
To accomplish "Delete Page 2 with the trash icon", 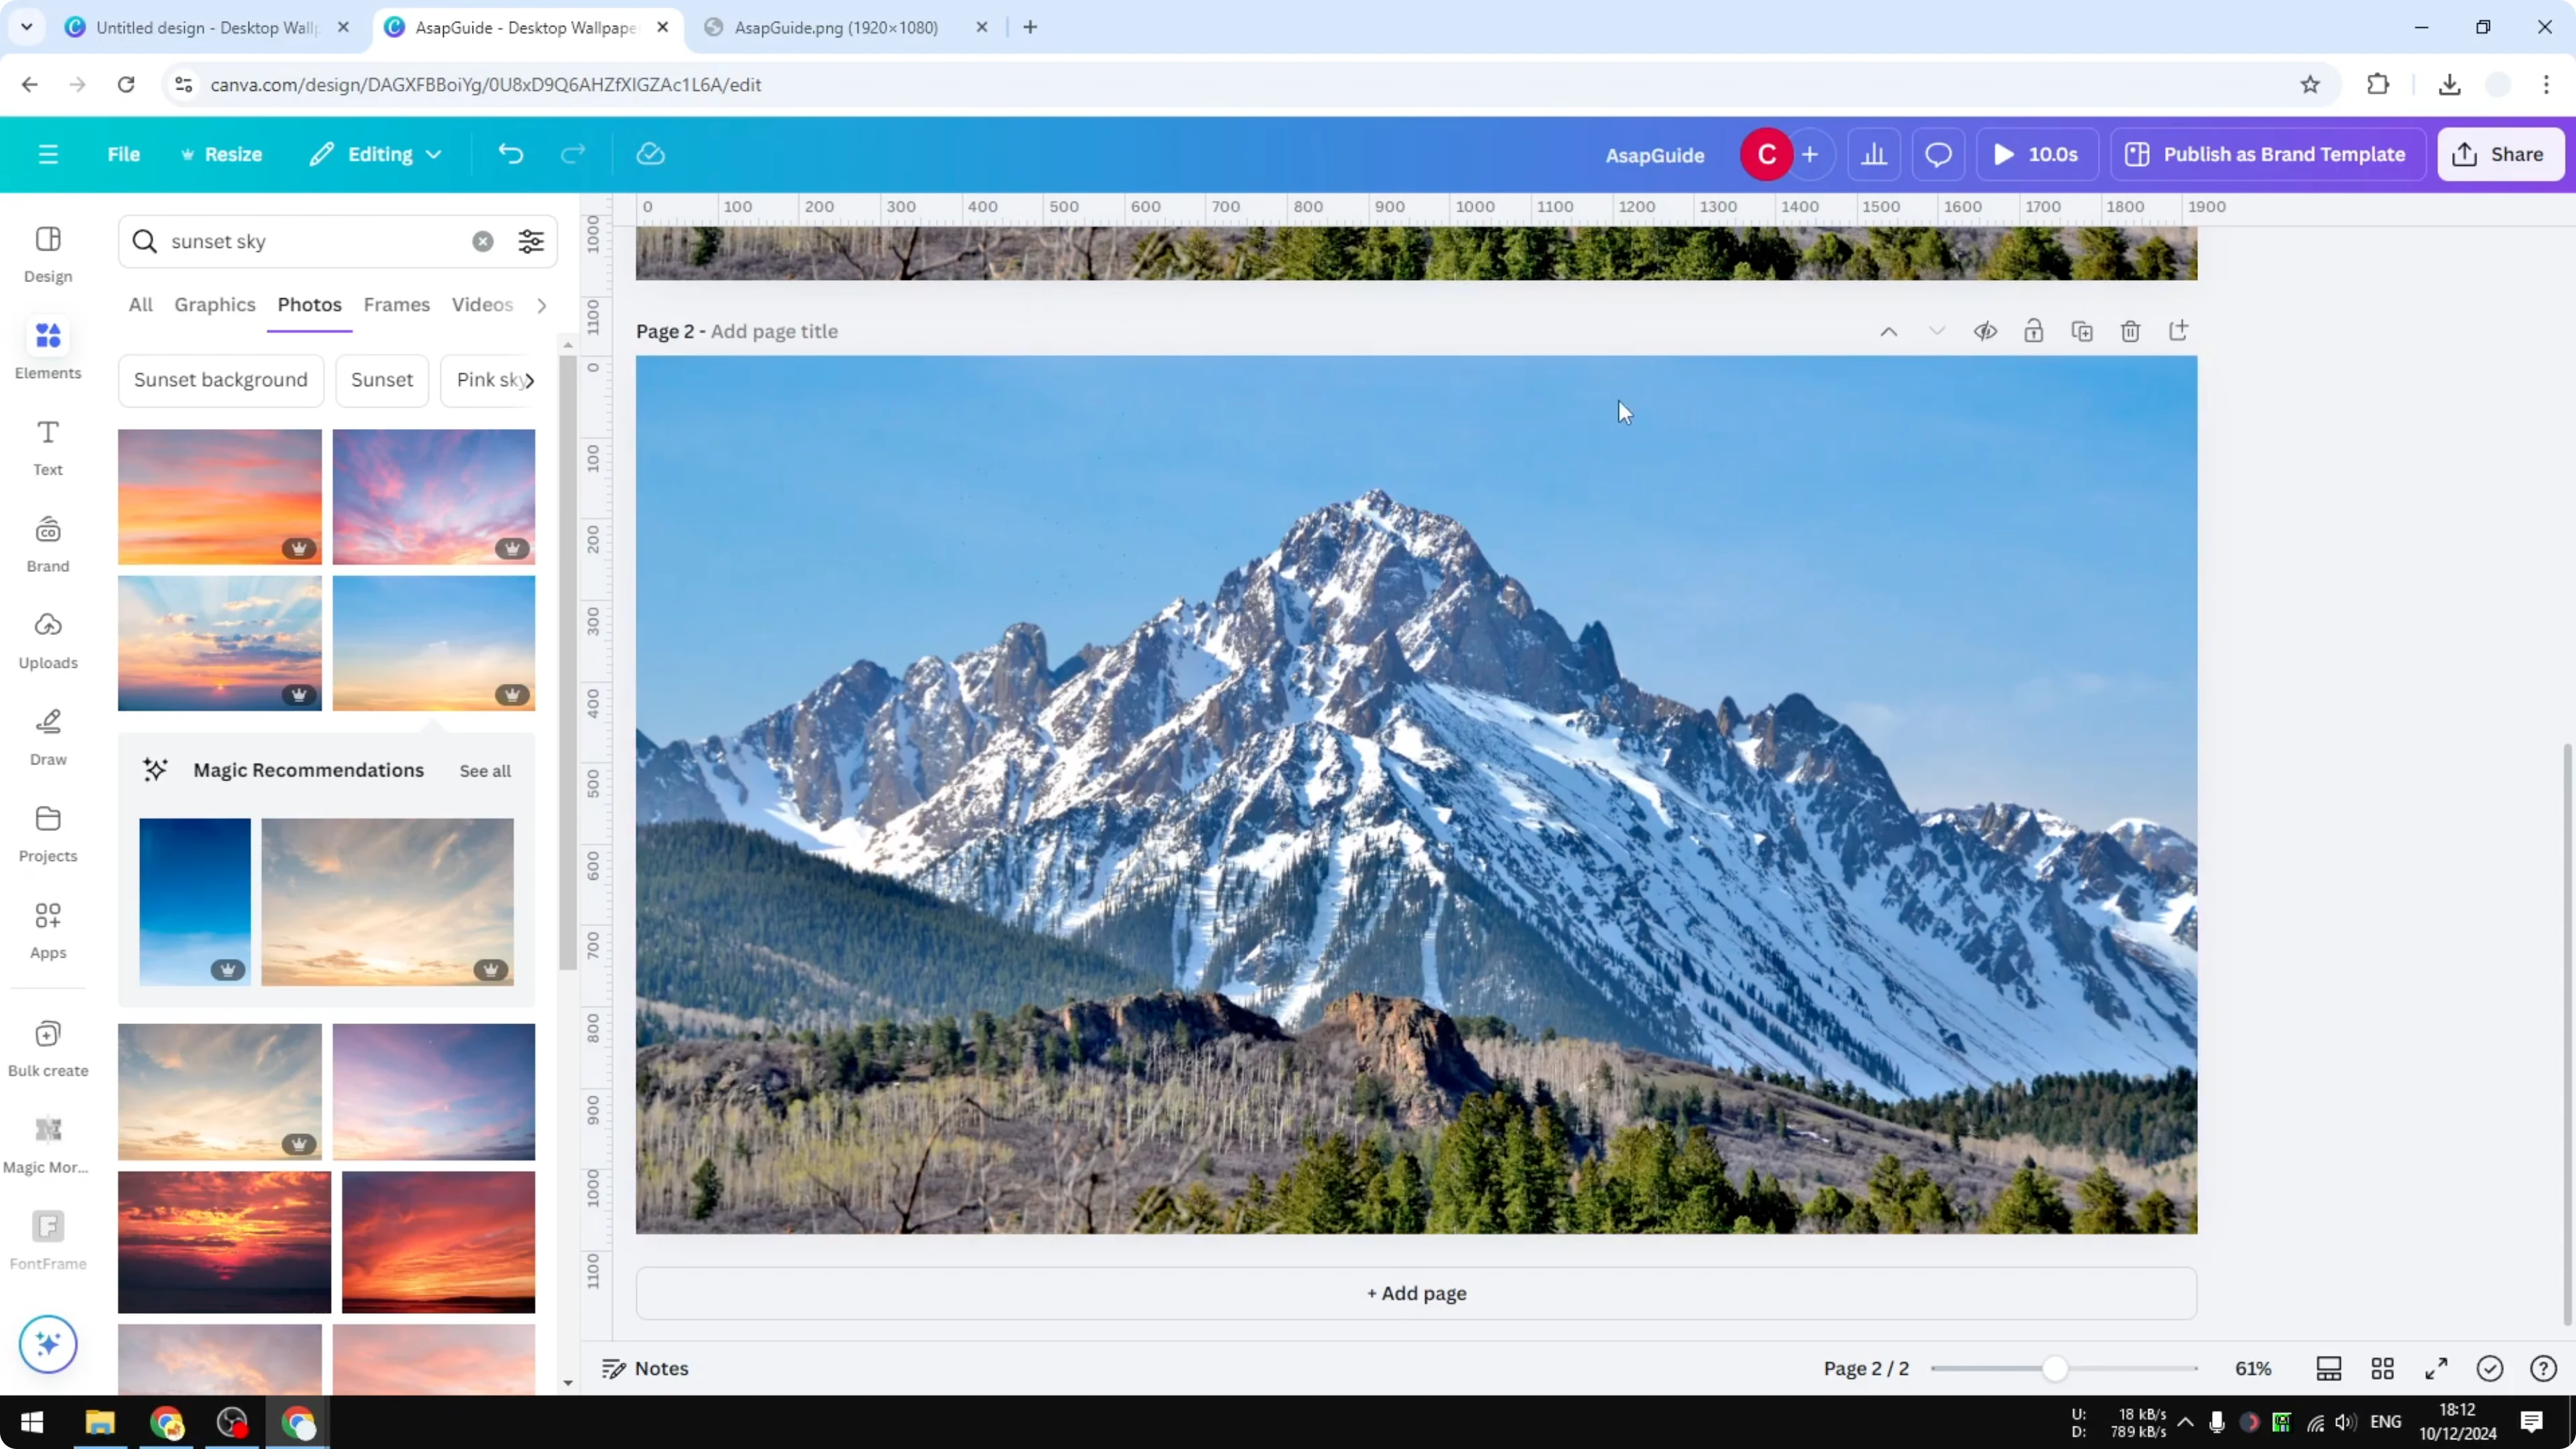I will coord(2130,331).
